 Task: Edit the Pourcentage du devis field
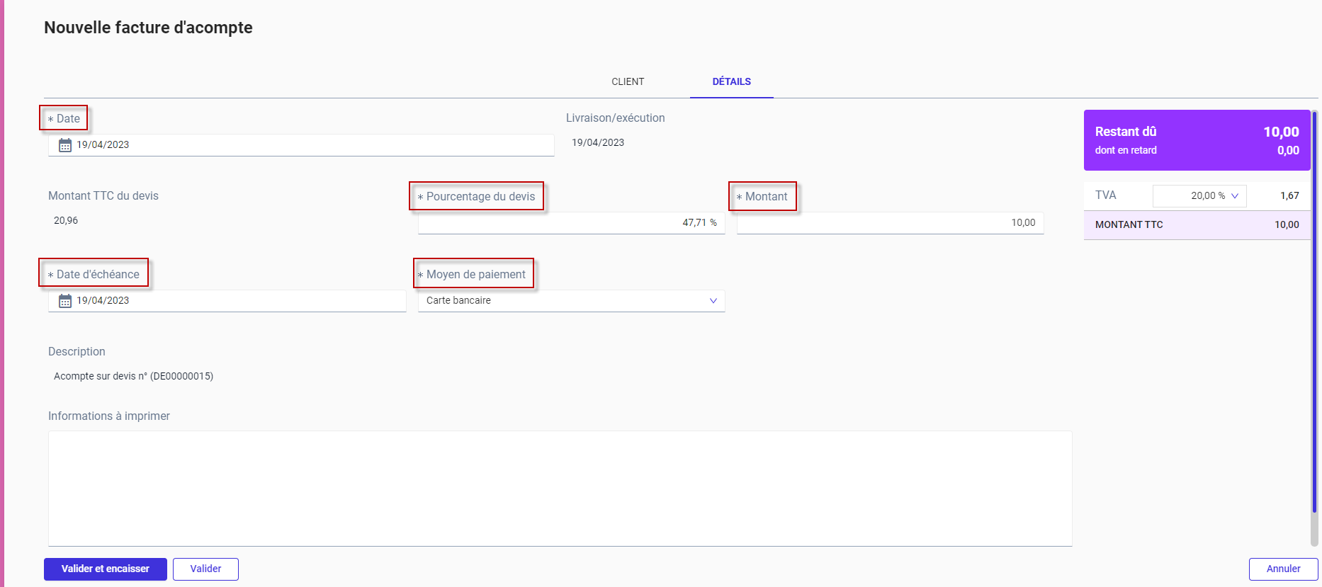pos(571,223)
